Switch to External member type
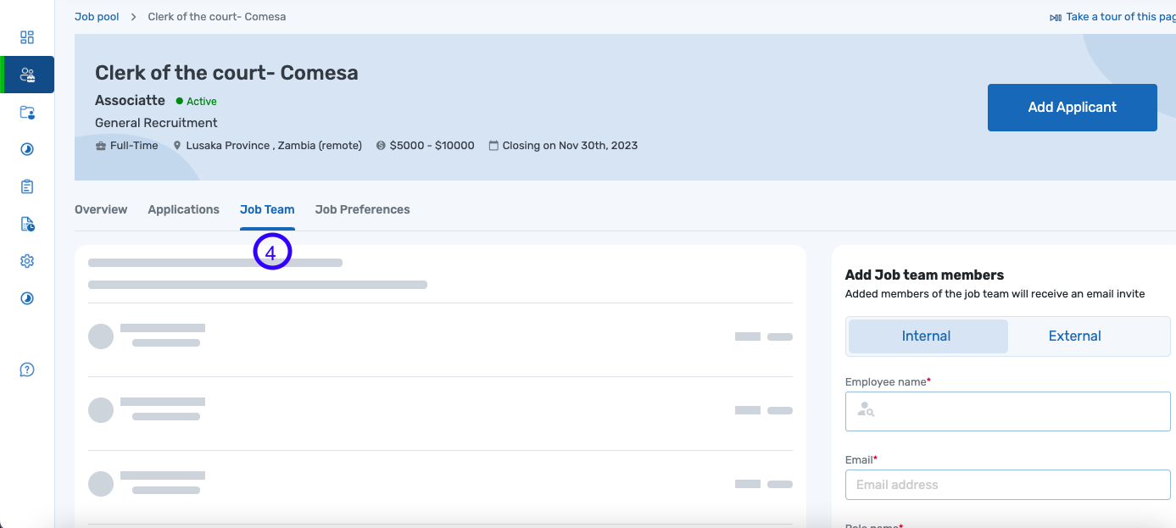 pos(1074,336)
